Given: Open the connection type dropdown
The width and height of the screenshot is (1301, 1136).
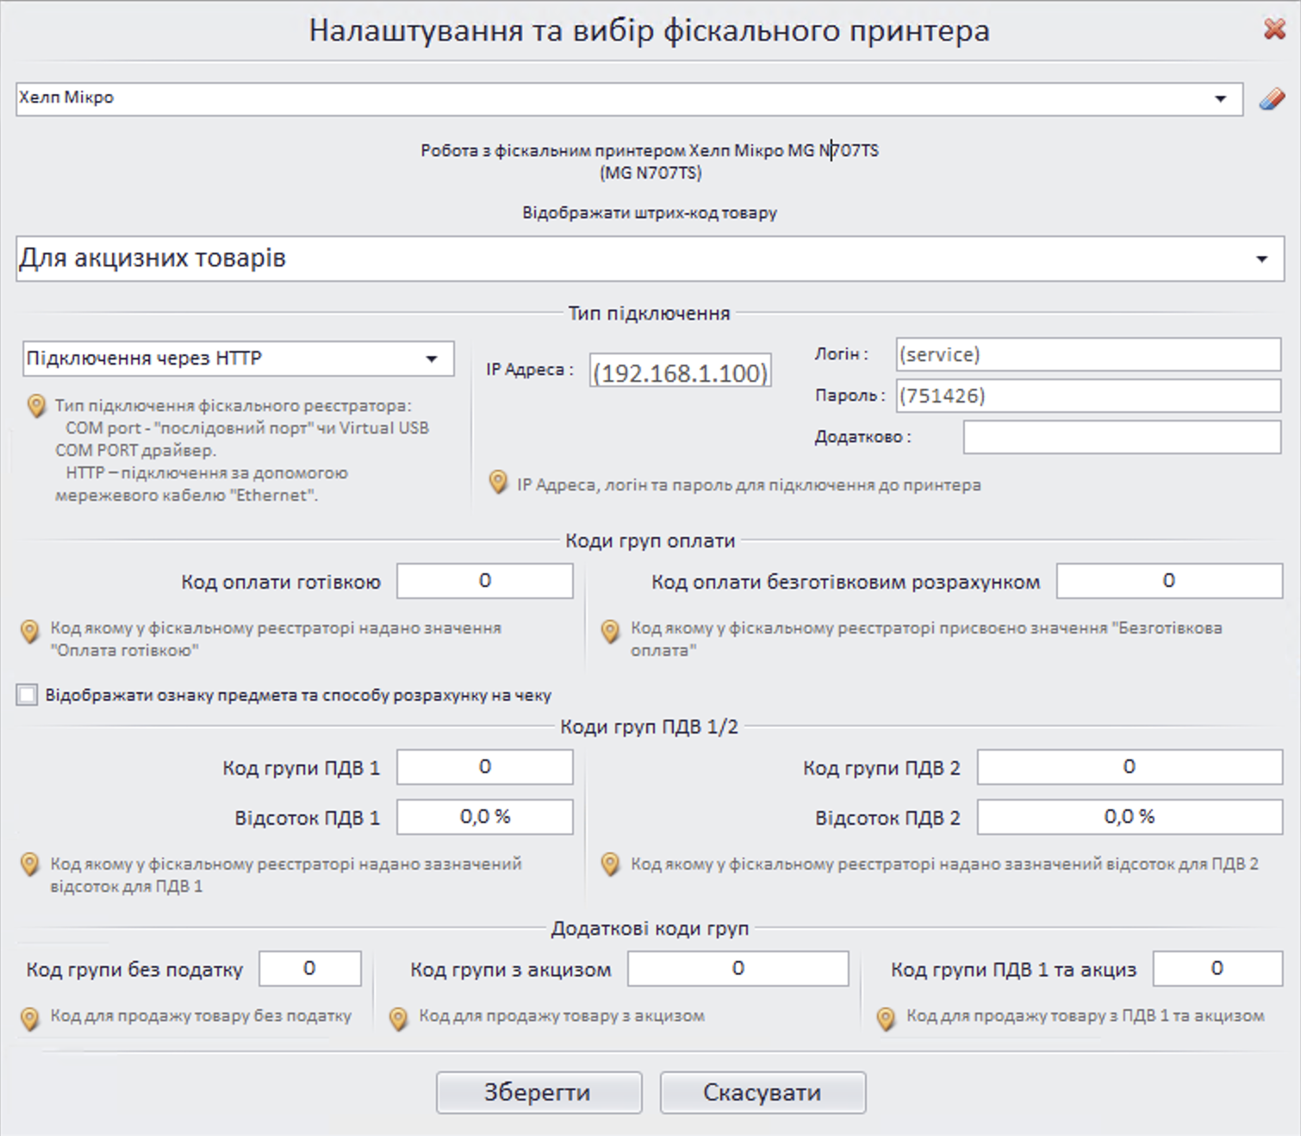Looking at the screenshot, I should pyautogui.click(x=436, y=358).
